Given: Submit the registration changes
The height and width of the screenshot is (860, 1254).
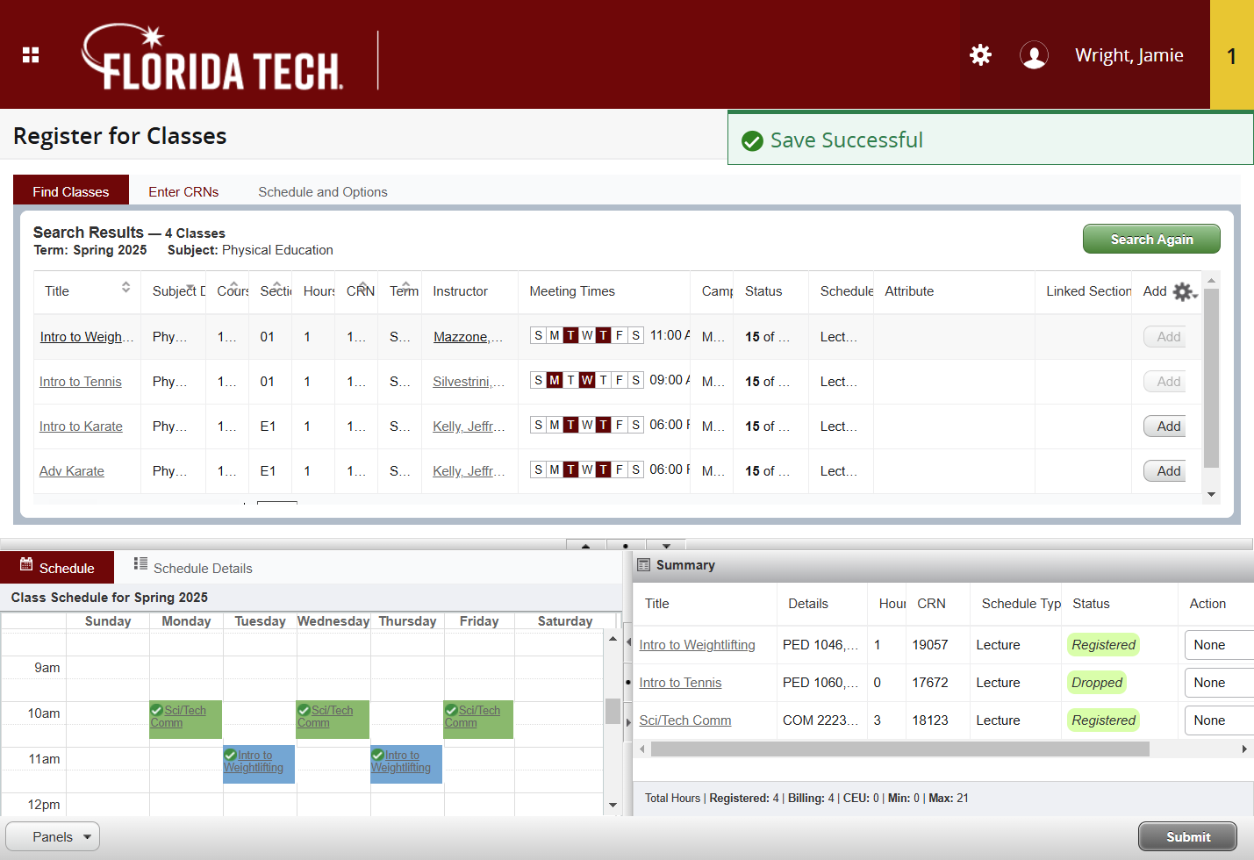Looking at the screenshot, I should click(x=1188, y=837).
